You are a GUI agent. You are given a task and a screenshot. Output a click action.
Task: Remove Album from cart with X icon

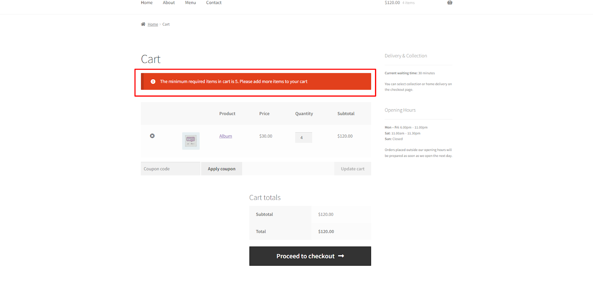pos(152,136)
